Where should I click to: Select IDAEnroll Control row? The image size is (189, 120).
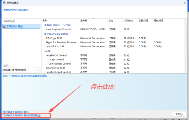(113, 68)
